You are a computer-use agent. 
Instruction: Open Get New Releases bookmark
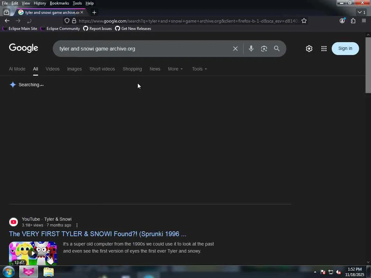point(133,29)
